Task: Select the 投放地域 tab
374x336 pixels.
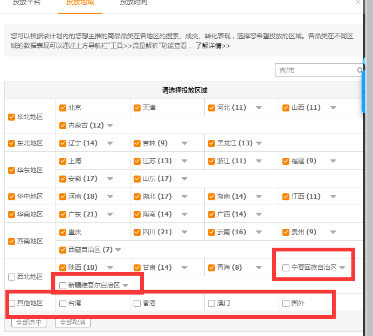Action: click(80, 3)
